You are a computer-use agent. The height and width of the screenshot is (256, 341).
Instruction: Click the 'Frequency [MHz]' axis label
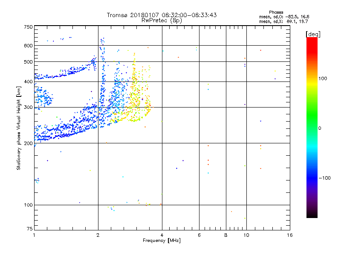162,241
